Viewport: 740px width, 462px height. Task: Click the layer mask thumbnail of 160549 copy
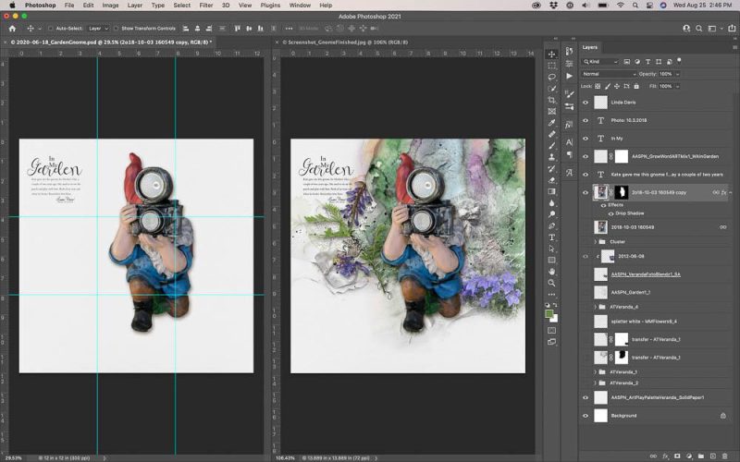coord(622,192)
